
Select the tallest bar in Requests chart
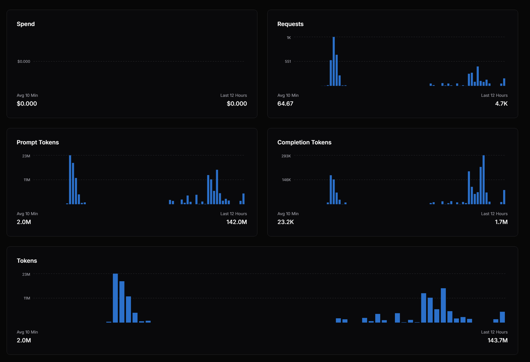tap(334, 61)
